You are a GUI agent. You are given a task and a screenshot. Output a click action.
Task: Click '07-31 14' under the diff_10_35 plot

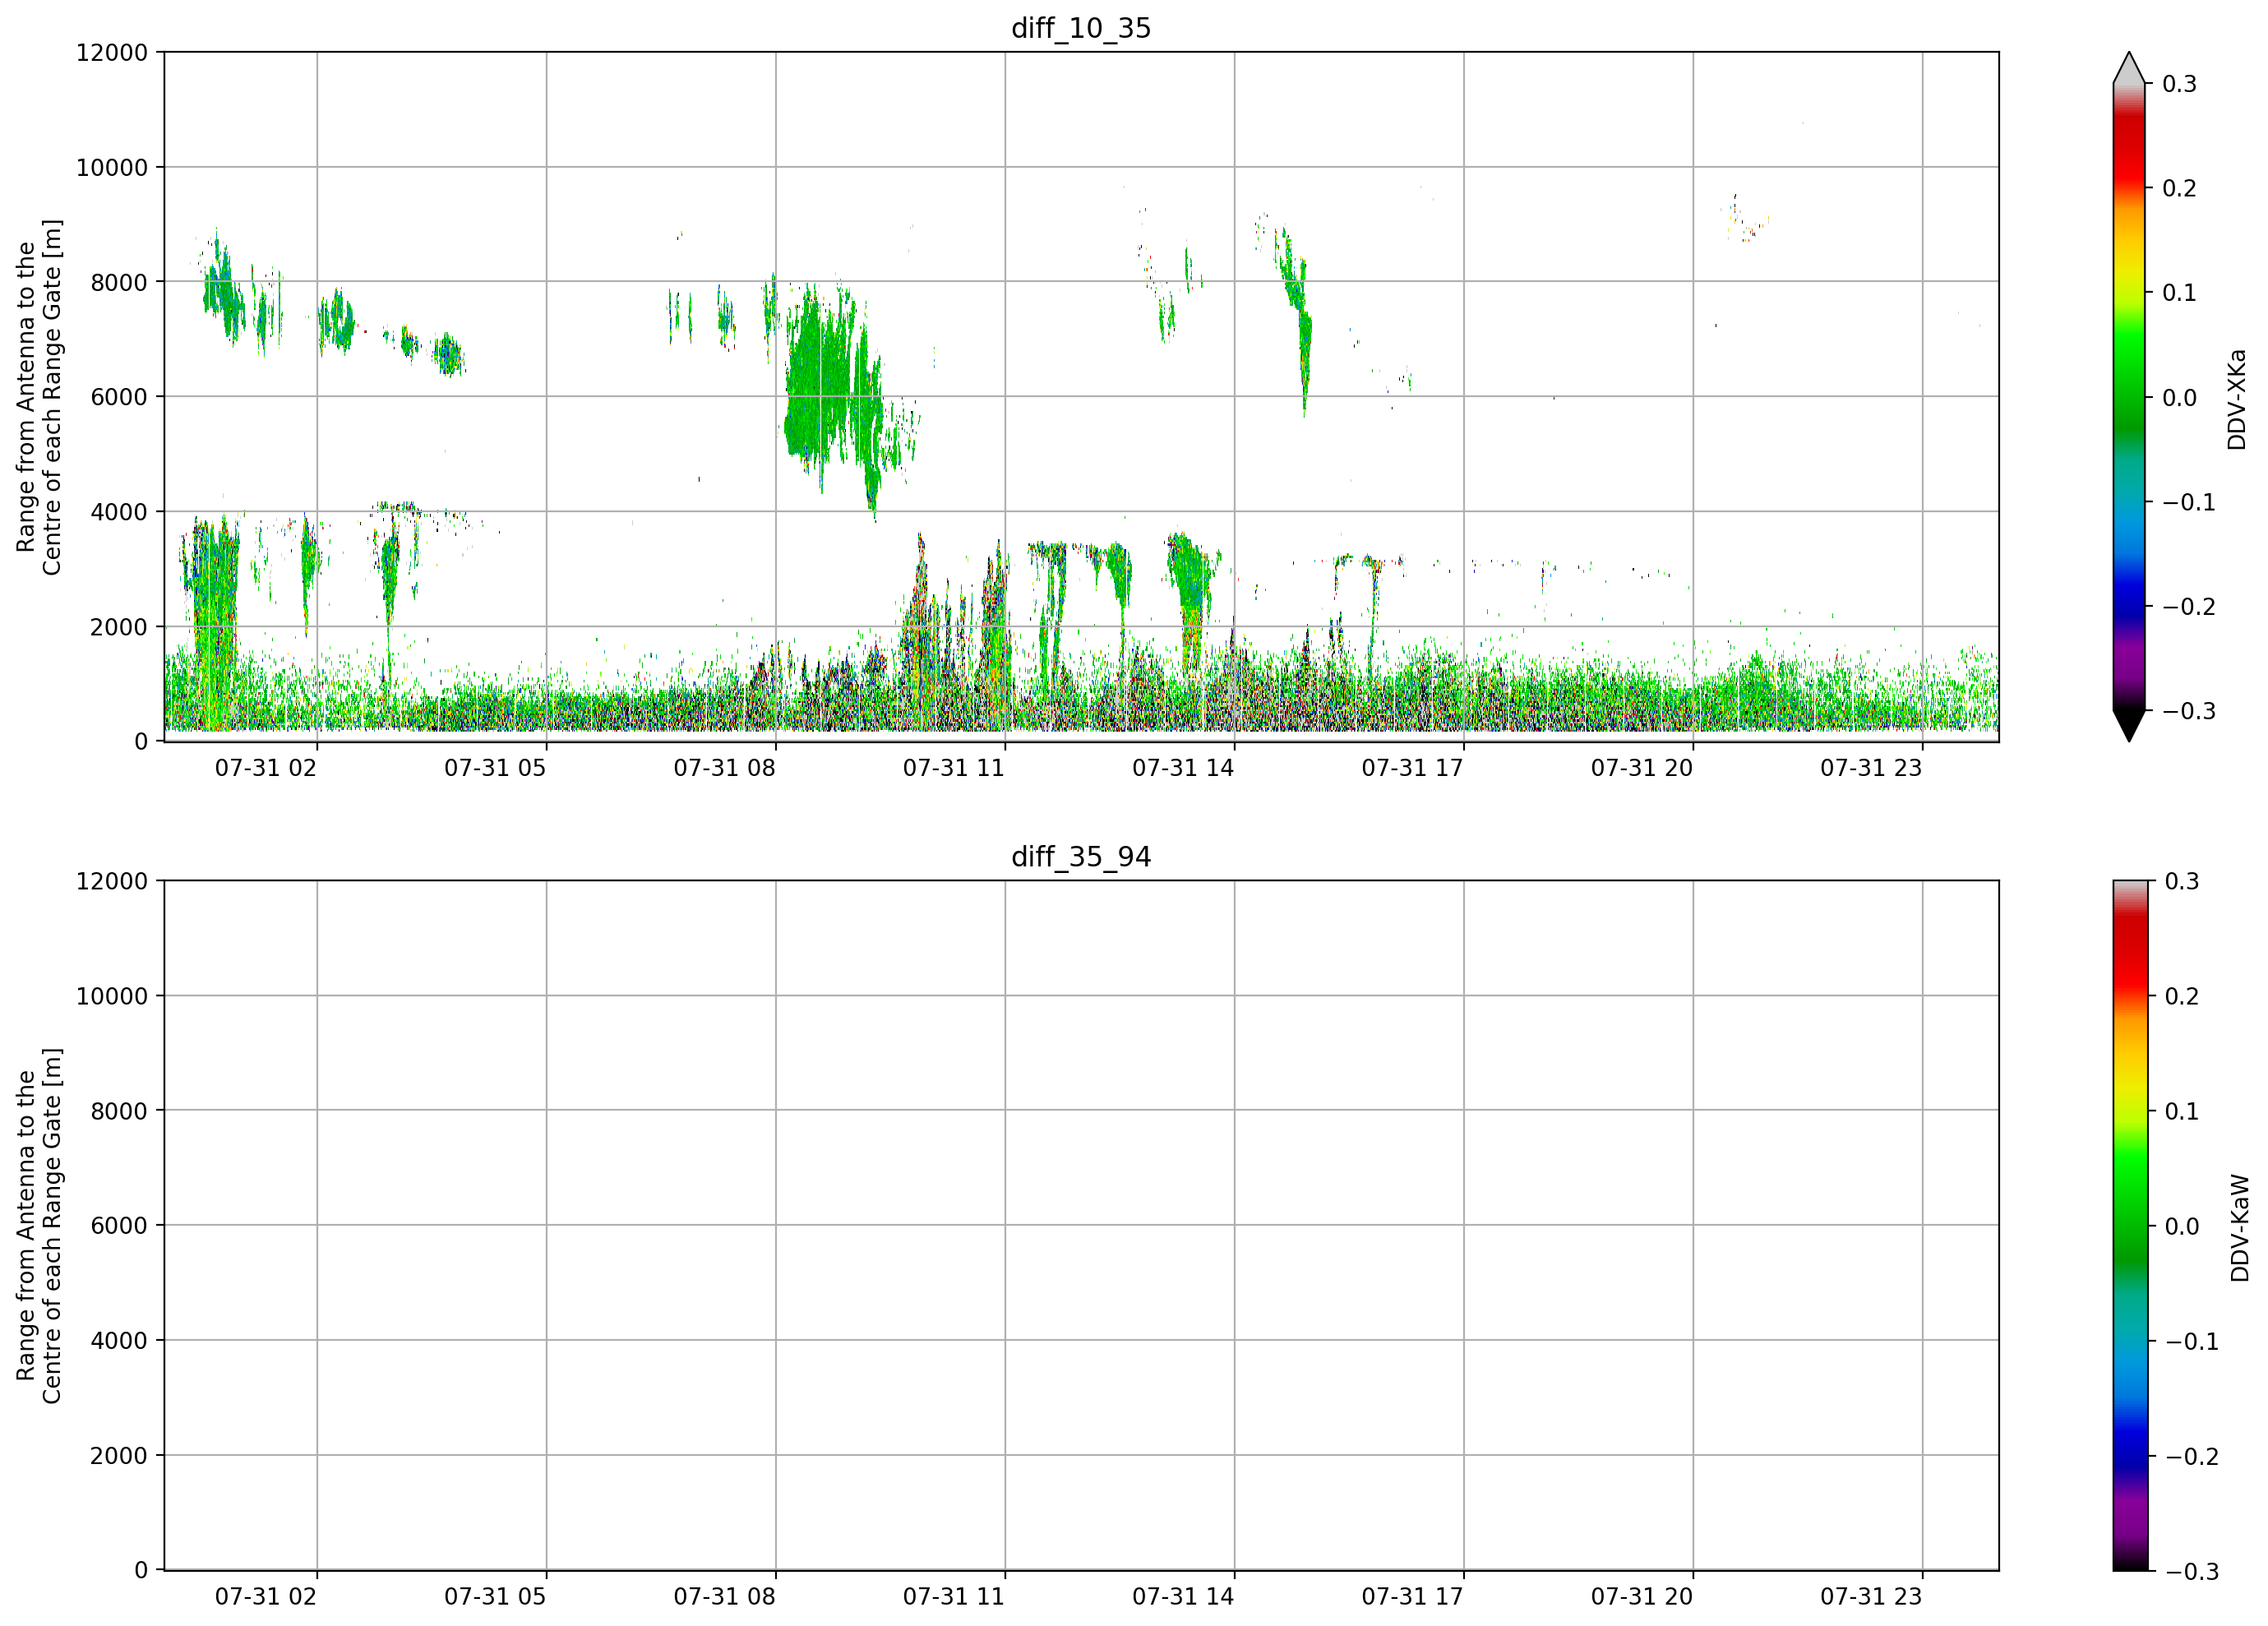(1183, 768)
